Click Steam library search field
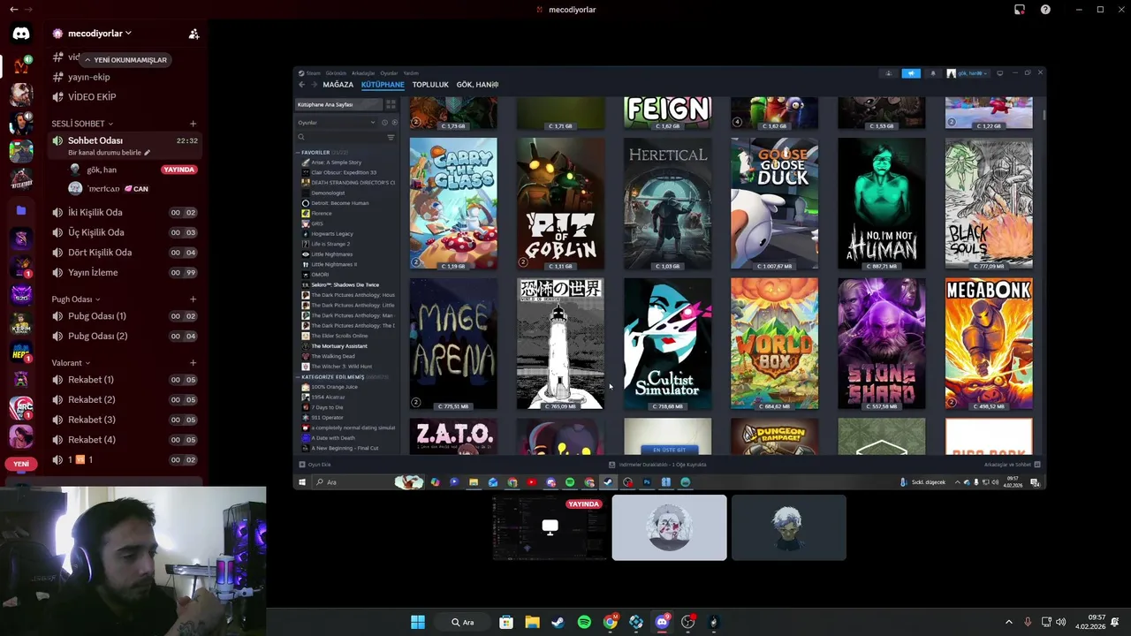Screen dimensions: 1131x636 (340, 137)
